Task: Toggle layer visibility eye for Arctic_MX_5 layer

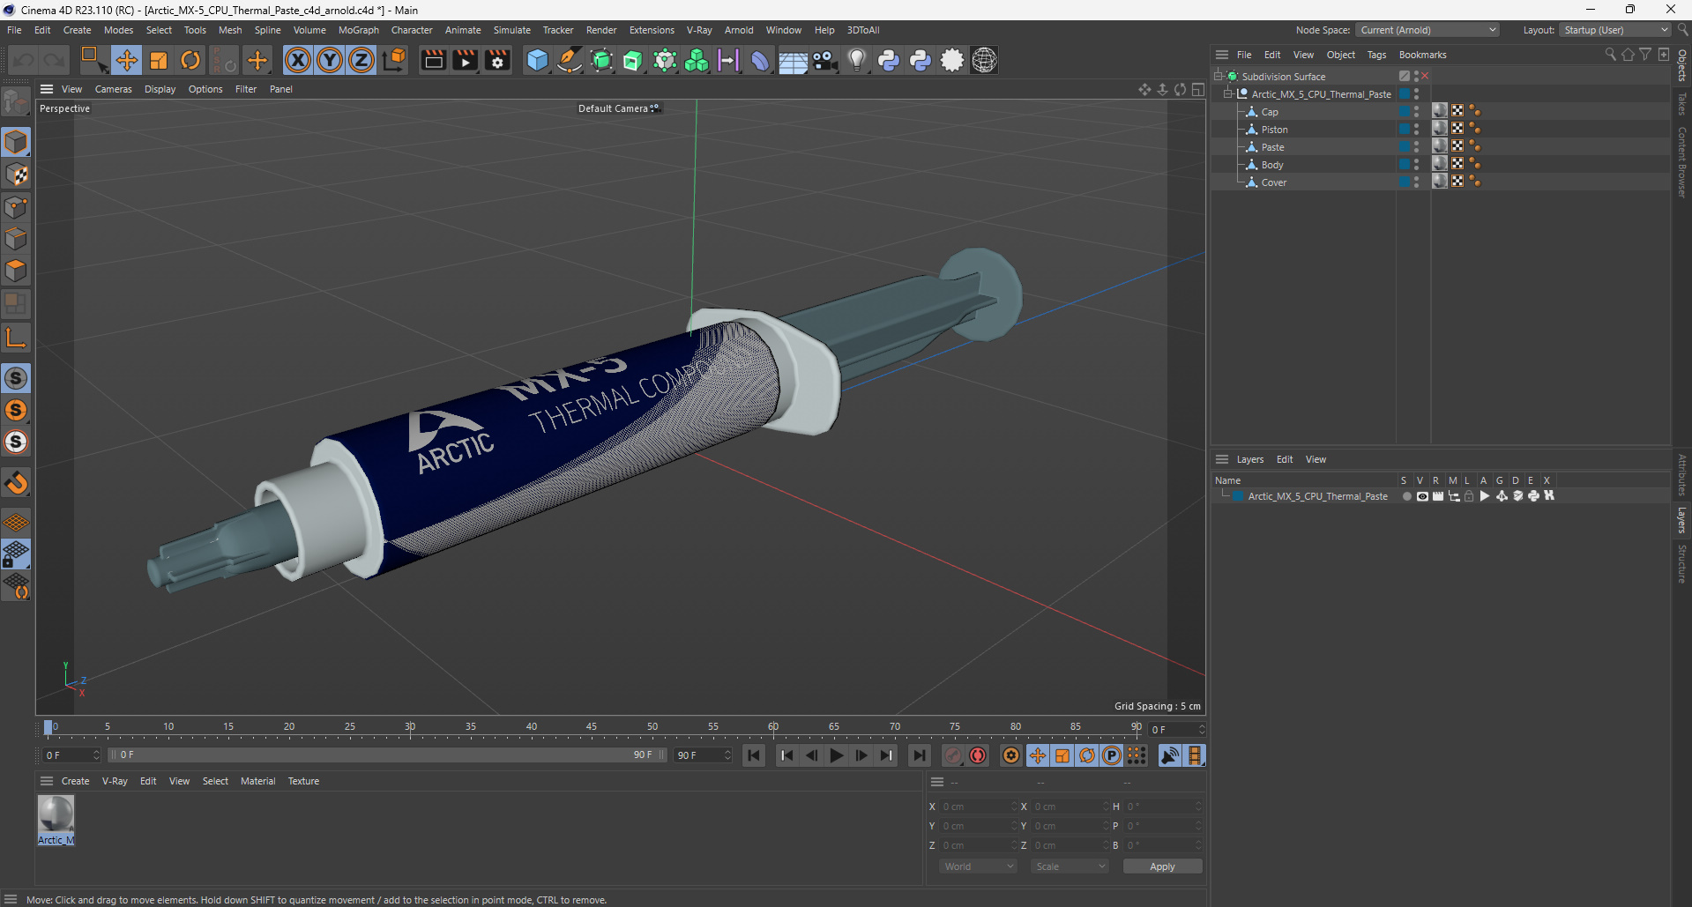Action: click(x=1422, y=496)
